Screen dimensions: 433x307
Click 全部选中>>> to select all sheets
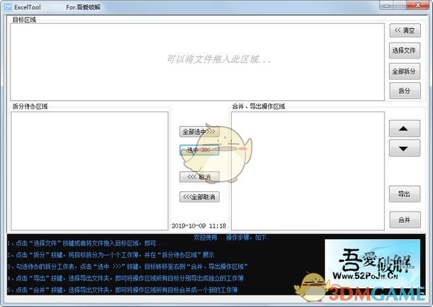[199, 132]
